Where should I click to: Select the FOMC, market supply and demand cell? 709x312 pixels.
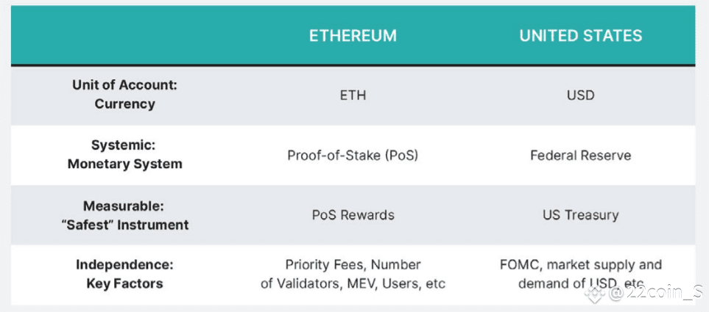[x=581, y=274]
